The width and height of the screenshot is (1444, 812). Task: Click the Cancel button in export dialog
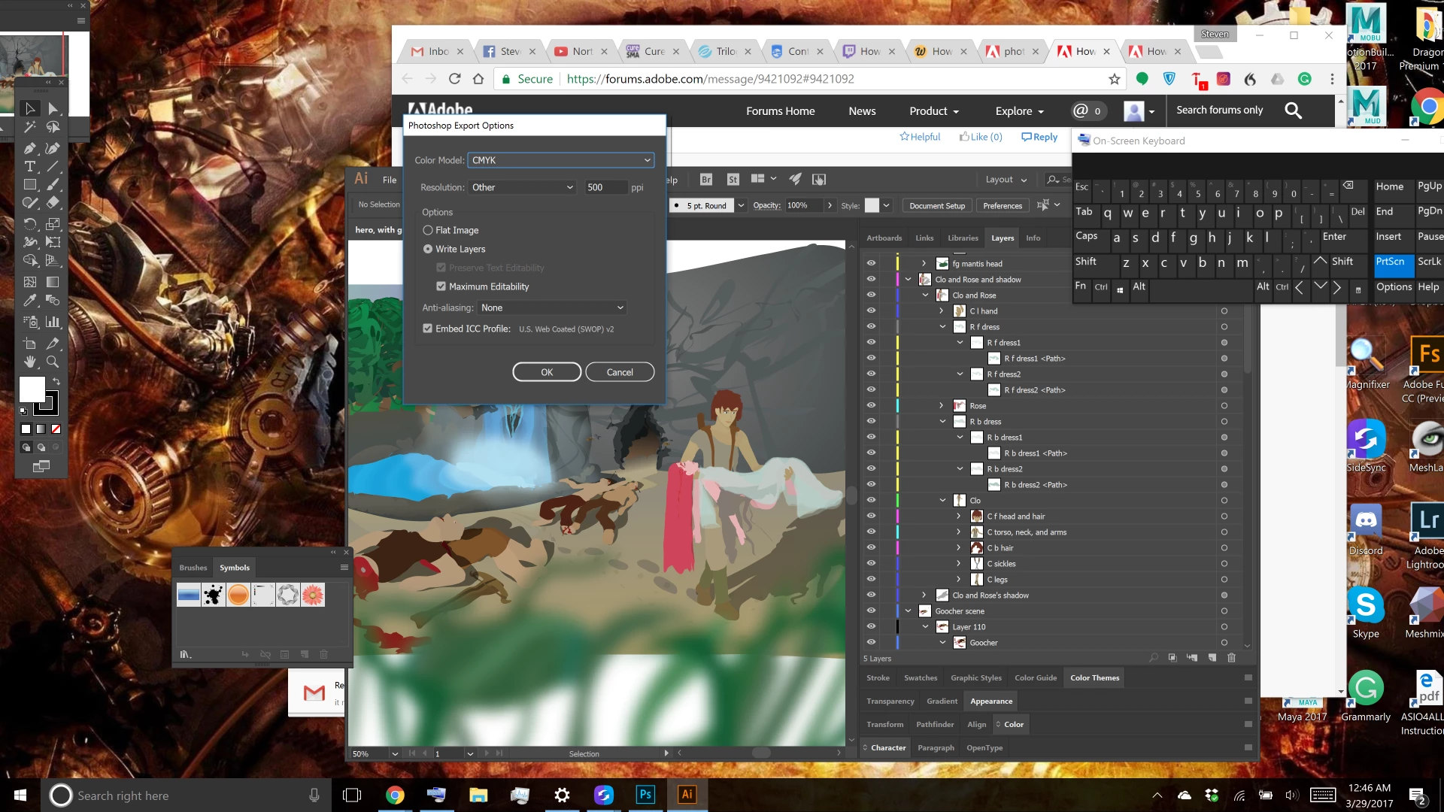(620, 372)
